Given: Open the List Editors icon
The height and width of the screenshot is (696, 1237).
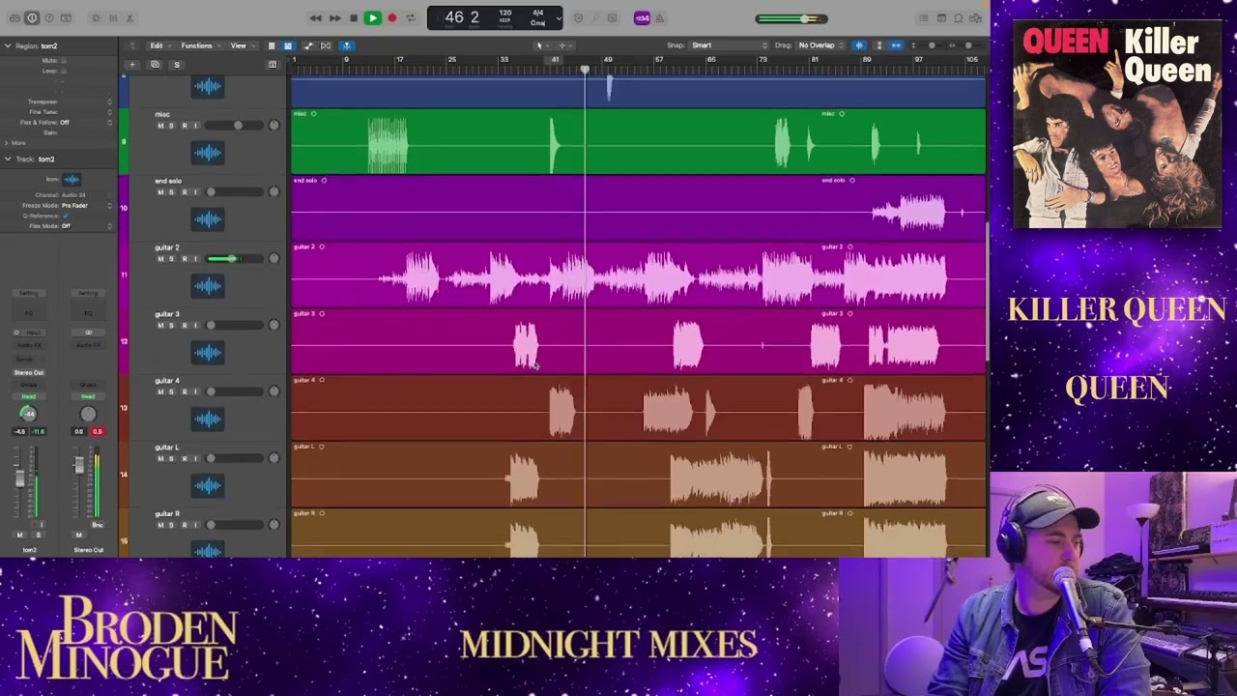Looking at the screenshot, I should pos(924,17).
